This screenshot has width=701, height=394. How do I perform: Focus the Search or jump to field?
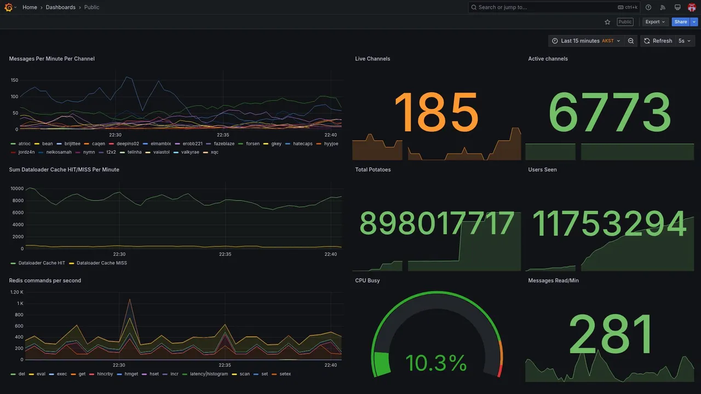click(x=554, y=7)
